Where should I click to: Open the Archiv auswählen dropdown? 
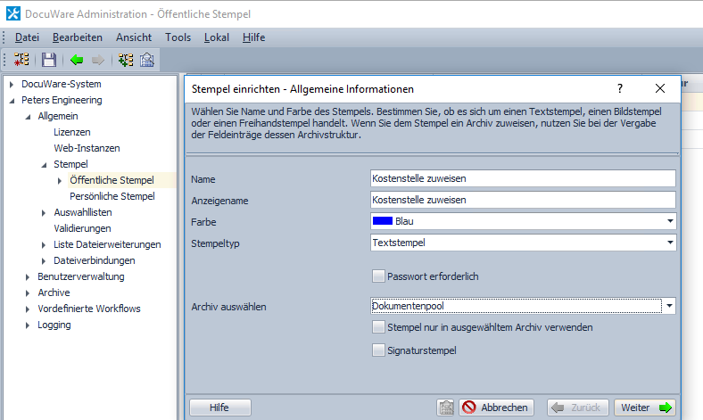668,306
